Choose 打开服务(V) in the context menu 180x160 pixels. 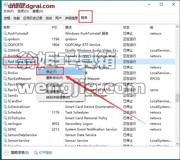click(x=61, y=85)
